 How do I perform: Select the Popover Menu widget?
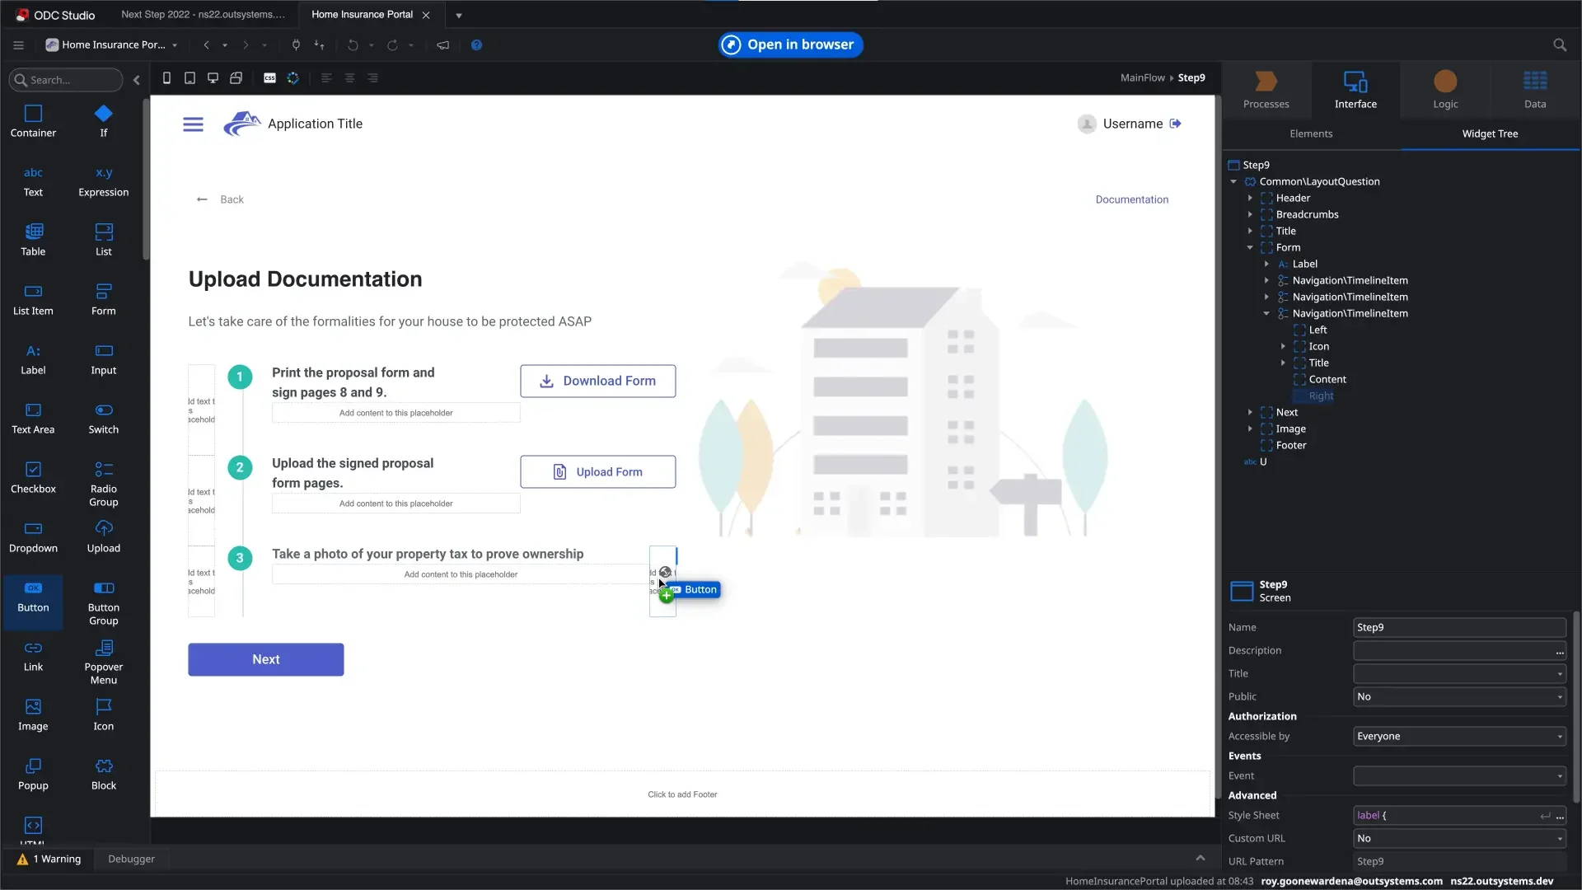click(103, 661)
